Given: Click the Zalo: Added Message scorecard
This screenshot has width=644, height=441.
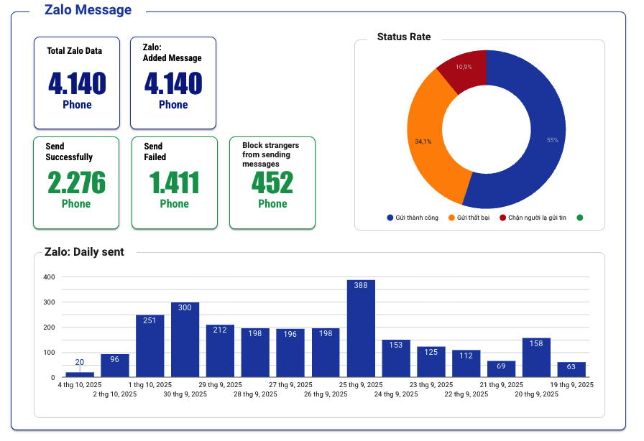Looking at the screenshot, I should pyautogui.click(x=172, y=83).
